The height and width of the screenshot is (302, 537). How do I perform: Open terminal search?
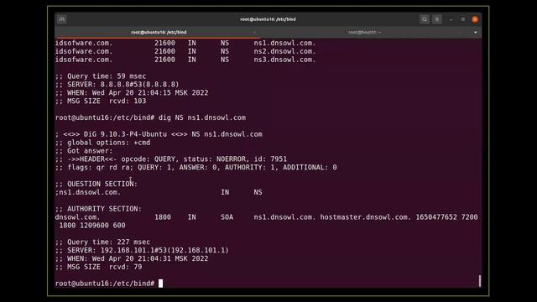click(x=425, y=19)
